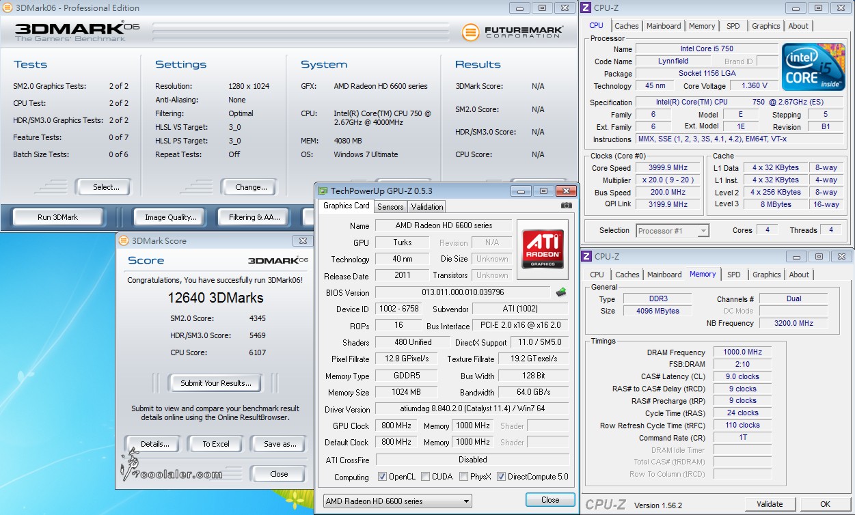Screen dimensions: 855x515
Task: Switch to Validation tab in GPU-Z
Action: point(427,207)
